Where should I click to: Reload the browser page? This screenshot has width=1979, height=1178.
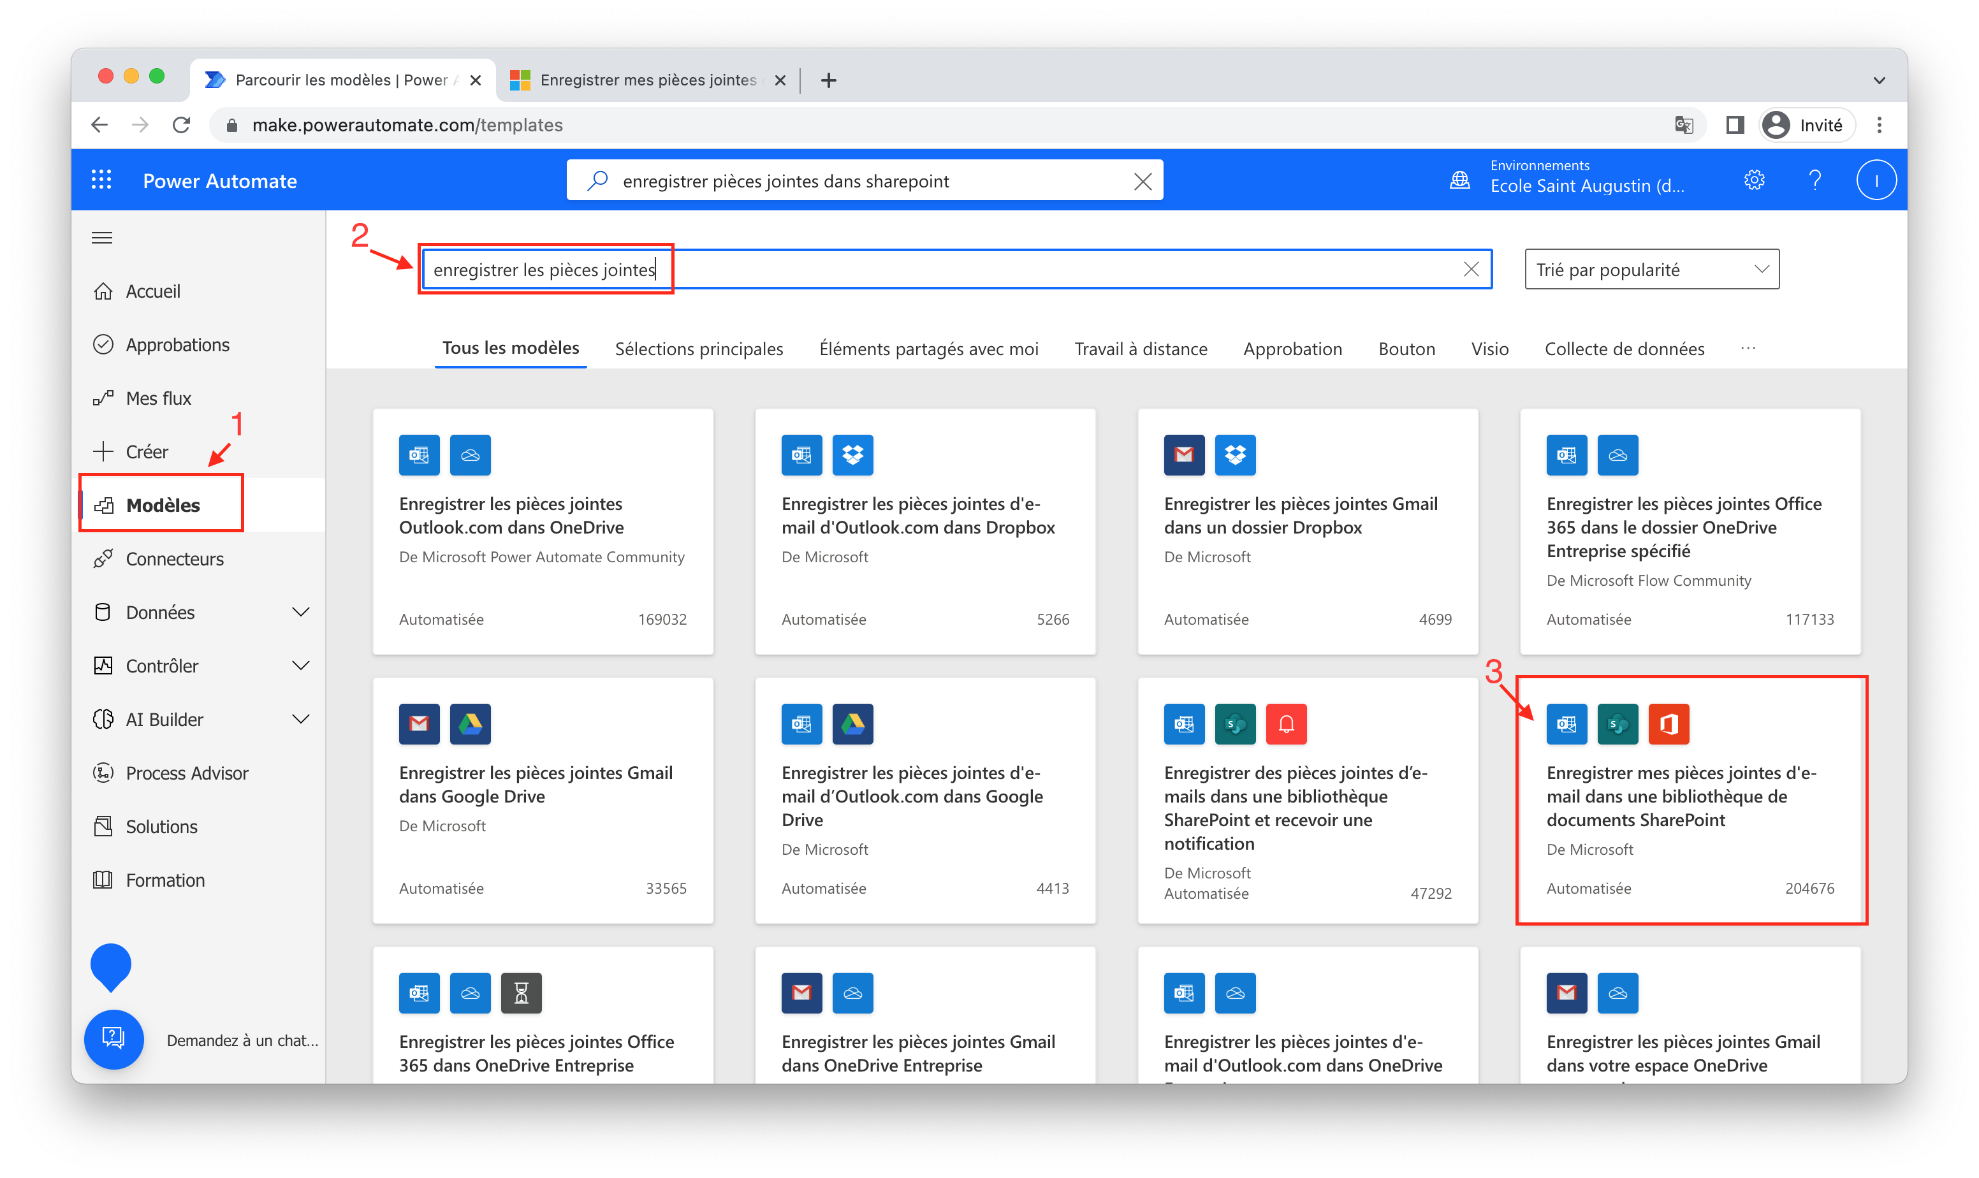(182, 125)
